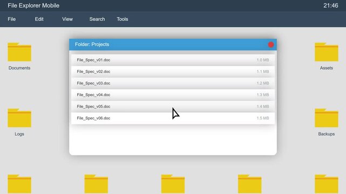The image size is (346, 194).
Task: Open the Assets folder icon
Action: (327, 52)
